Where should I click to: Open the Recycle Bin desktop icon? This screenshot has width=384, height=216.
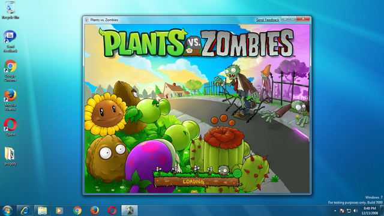tap(10, 10)
